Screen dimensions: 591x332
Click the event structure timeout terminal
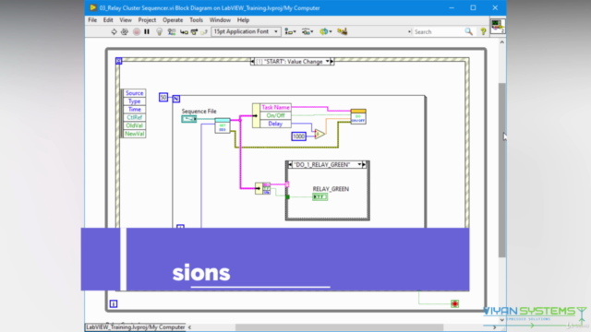coord(119,61)
